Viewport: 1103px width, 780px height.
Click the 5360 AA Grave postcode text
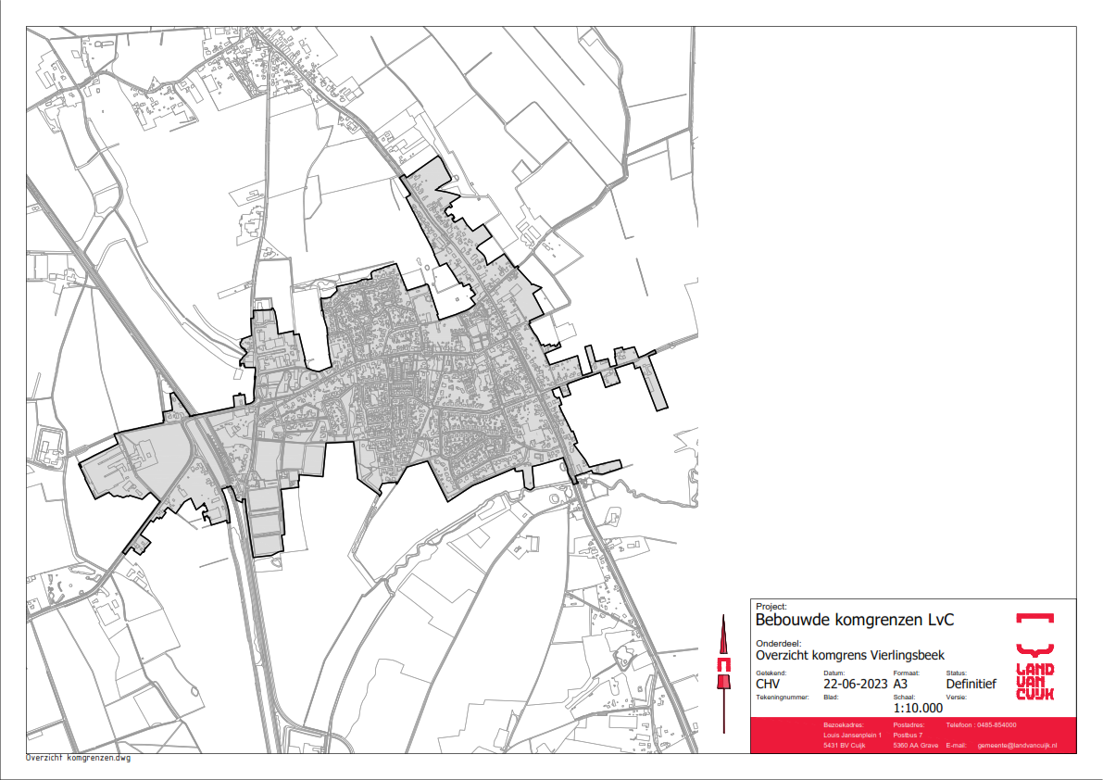(916, 745)
